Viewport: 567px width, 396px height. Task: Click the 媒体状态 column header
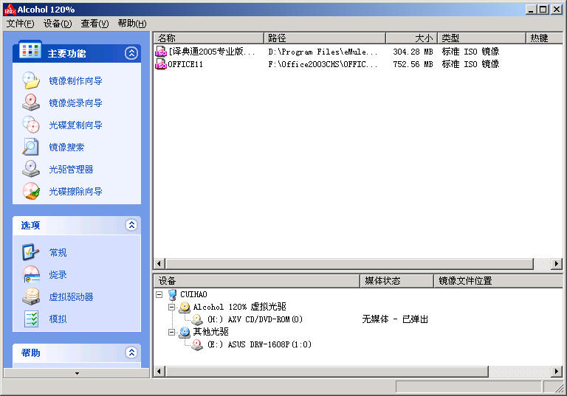pos(397,281)
